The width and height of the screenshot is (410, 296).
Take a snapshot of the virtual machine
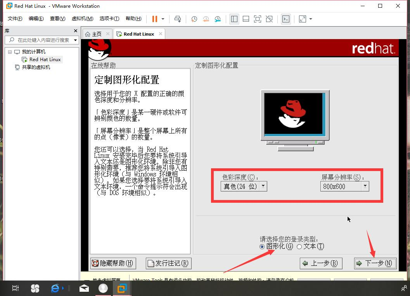[x=194, y=19]
